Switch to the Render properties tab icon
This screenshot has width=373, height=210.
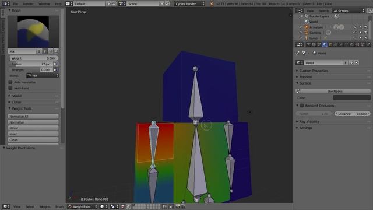point(308,44)
